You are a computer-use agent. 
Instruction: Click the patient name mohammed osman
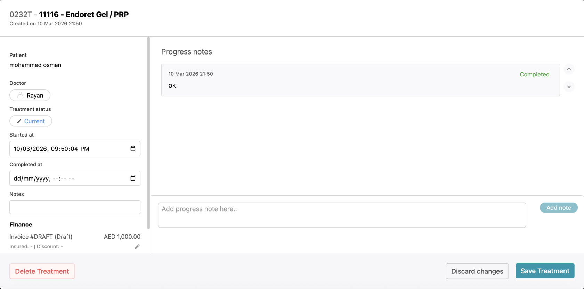[35, 65]
